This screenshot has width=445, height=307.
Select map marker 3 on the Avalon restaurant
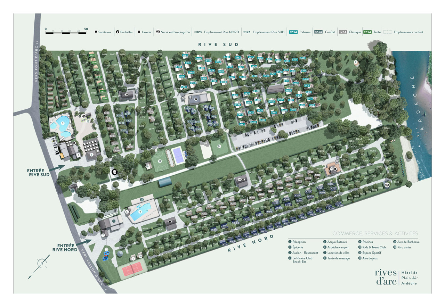point(113,221)
